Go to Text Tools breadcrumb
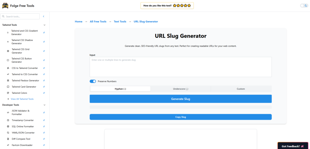Viewport: 310px width, 149px height. pyautogui.click(x=120, y=21)
